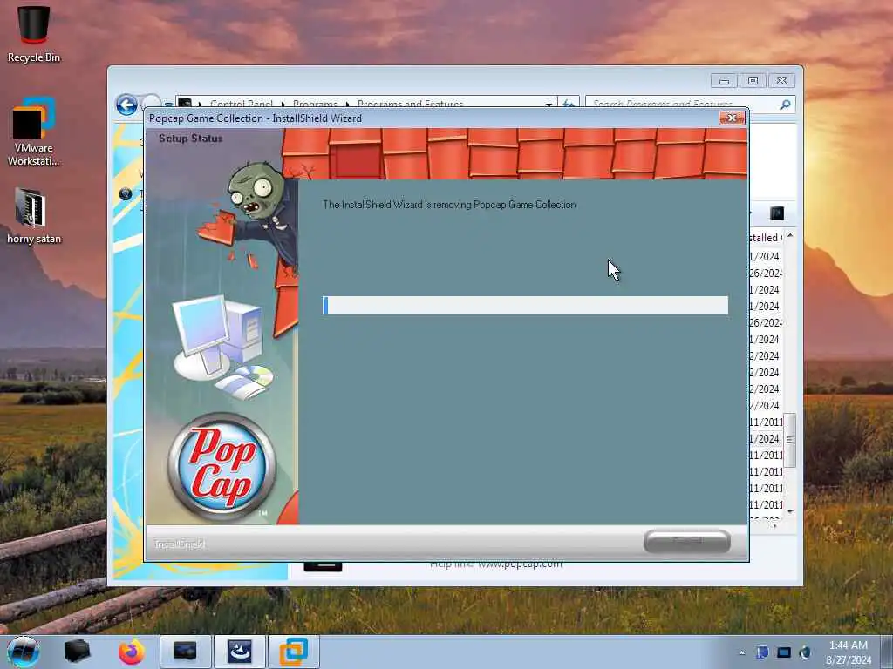Image resolution: width=893 pixels, height=669 pixels.
Task: Click the removing Popcap Game Collection message
Action: pyautogui.click(x=449, y=205)
